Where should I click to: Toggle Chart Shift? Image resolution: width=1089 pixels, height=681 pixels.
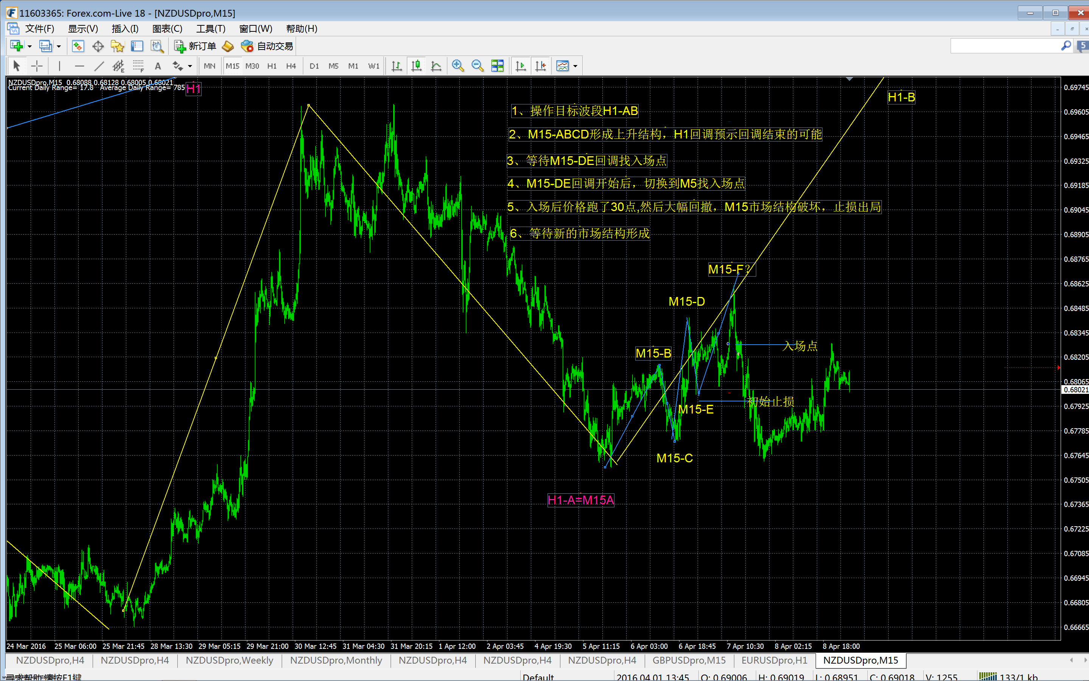point(540,66)
